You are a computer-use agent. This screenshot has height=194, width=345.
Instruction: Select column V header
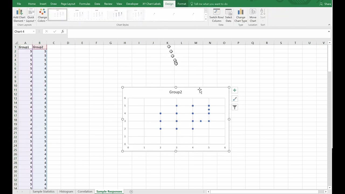point(323,43)
